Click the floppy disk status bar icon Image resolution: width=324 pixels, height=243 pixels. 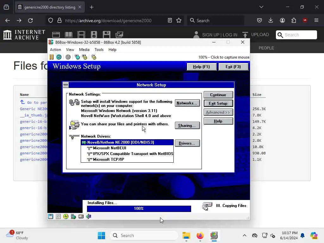(x=51, y=216)
